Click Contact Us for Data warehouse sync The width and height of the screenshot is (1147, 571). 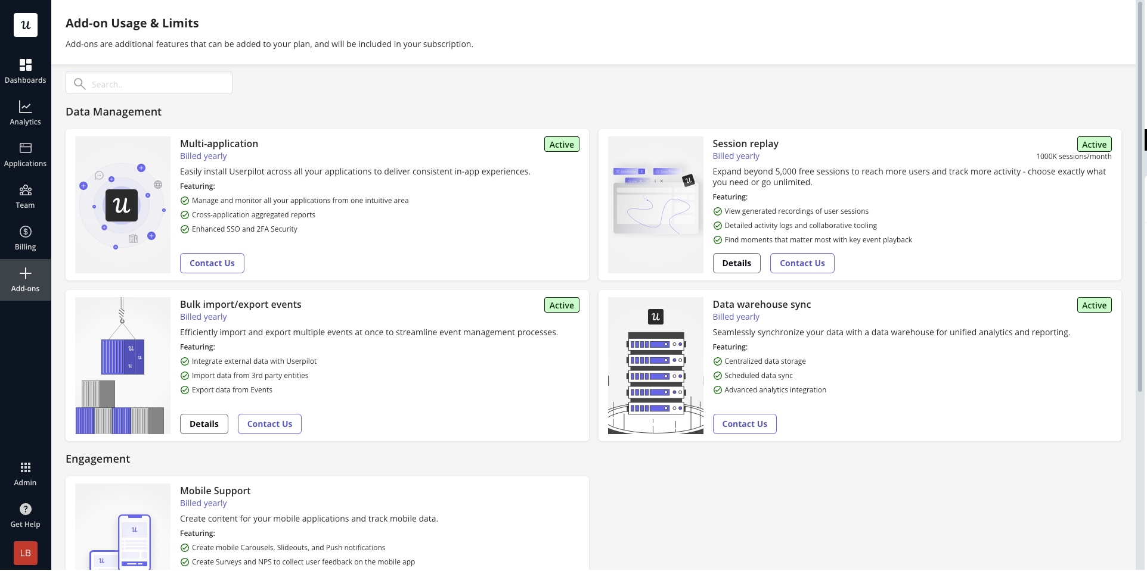coord(745,424)
